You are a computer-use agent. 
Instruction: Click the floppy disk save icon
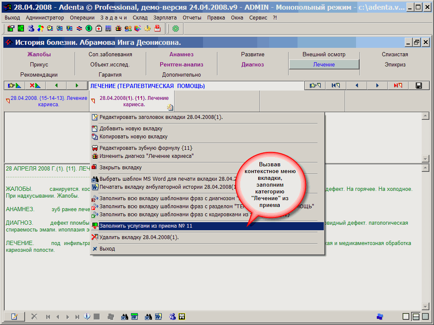(x=419, y=85)
